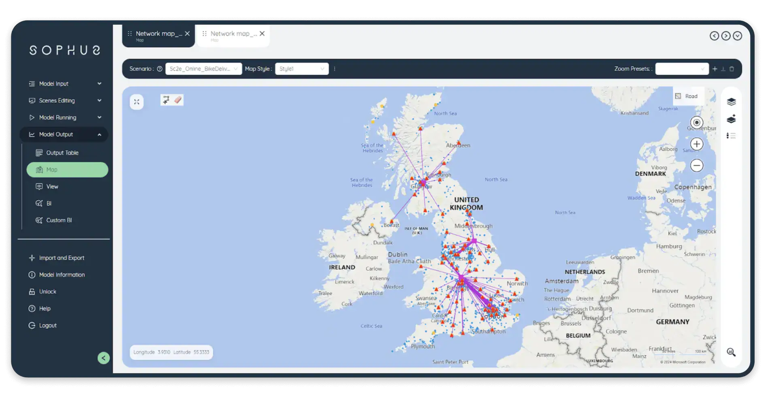Open the map layers panel
766x398 pixels.
point(731,102)
